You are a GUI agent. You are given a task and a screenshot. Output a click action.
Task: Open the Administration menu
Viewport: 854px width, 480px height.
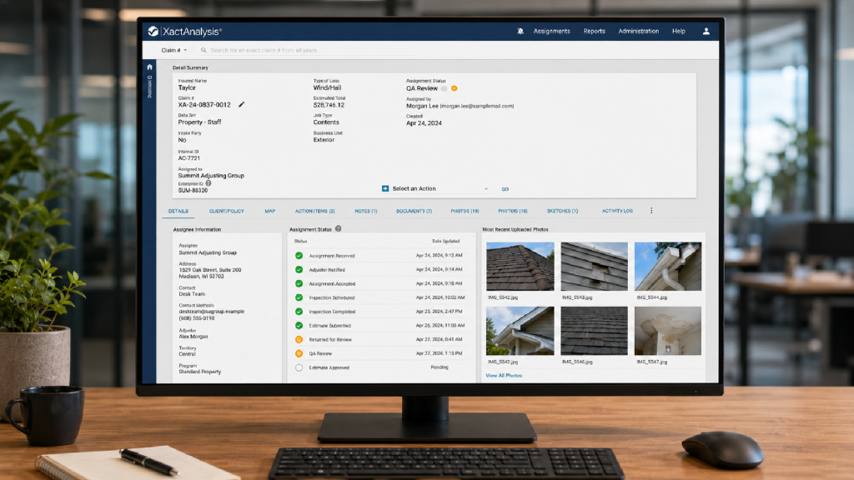point(638,32)
